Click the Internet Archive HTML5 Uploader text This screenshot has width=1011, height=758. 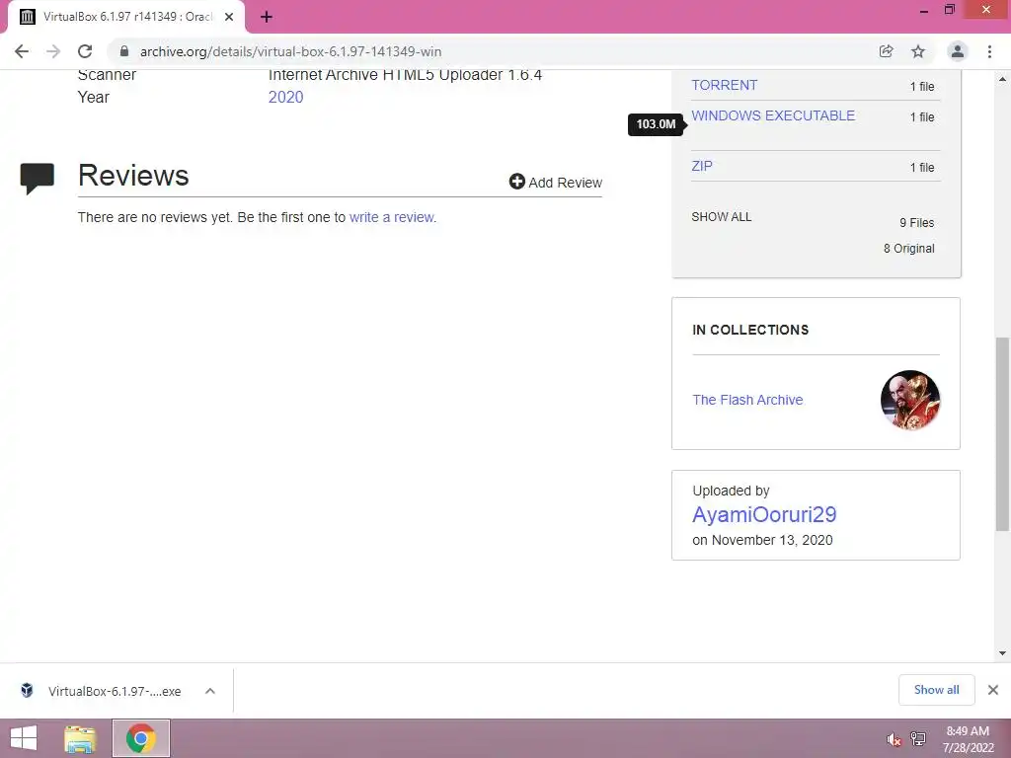pyautogui.click(x=405, y=75)
